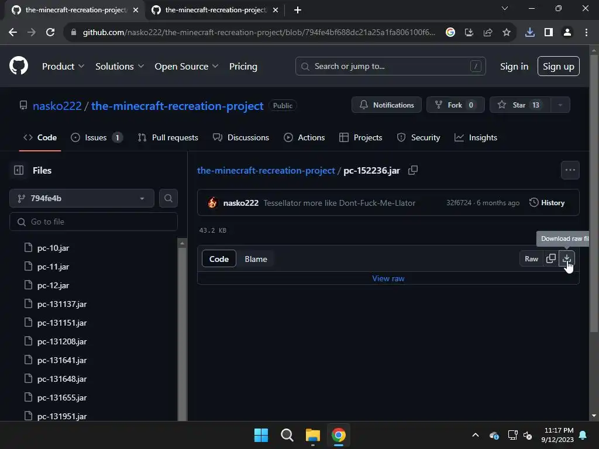
Task: Click the Sign up button
Action: click(559, 67)
